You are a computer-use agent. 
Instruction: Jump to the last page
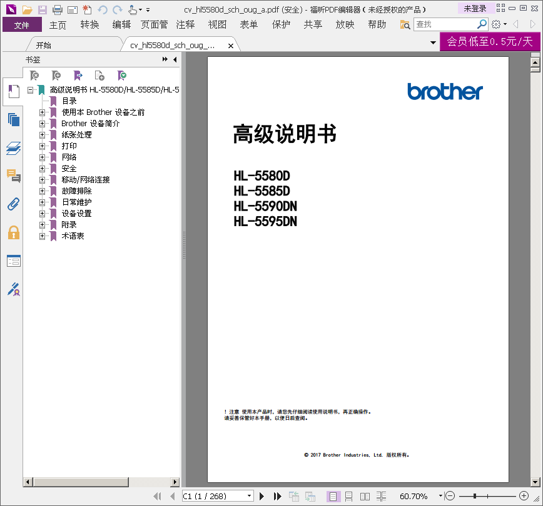(277, 497)
